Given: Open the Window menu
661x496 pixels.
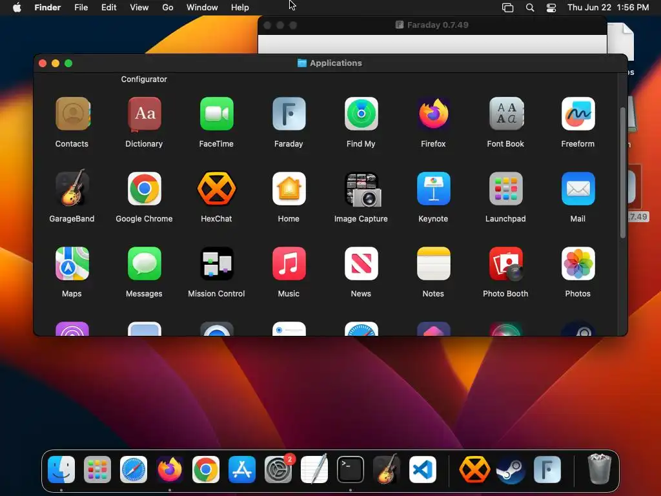Looking at the screenshot, I should pyautogui.click(x=202, y=8).
